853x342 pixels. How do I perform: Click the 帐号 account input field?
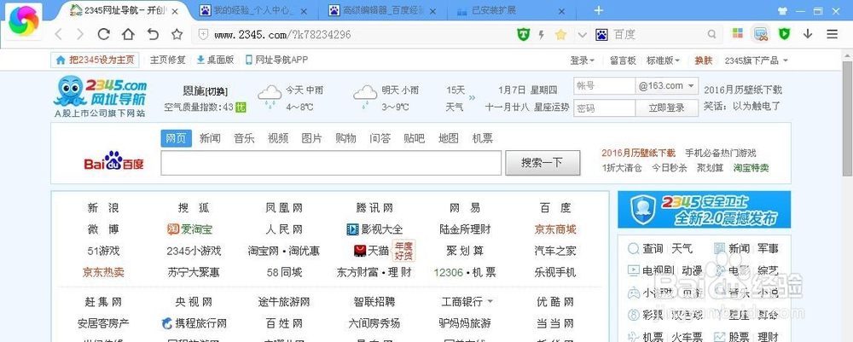[x=604, y=86]
